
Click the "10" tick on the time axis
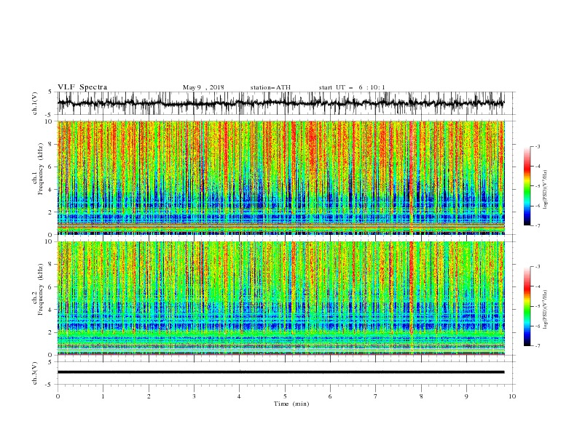(512, 396)
